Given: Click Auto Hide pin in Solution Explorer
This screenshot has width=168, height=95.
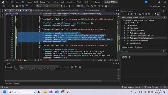Looking at the screenshot, I should coord(163,11).
